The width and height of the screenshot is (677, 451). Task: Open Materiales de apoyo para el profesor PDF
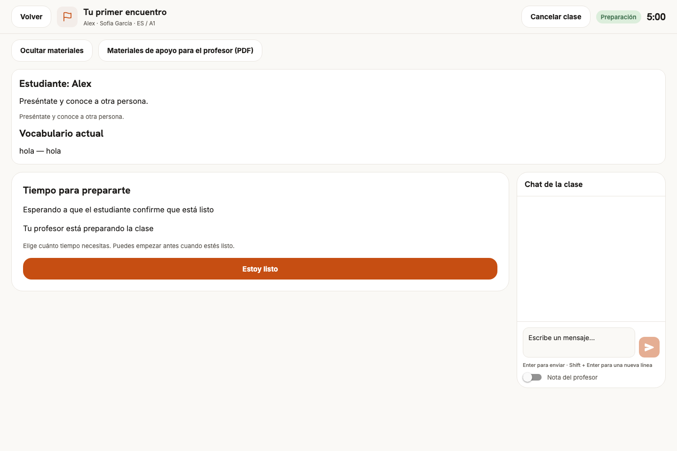click(180, 51)
